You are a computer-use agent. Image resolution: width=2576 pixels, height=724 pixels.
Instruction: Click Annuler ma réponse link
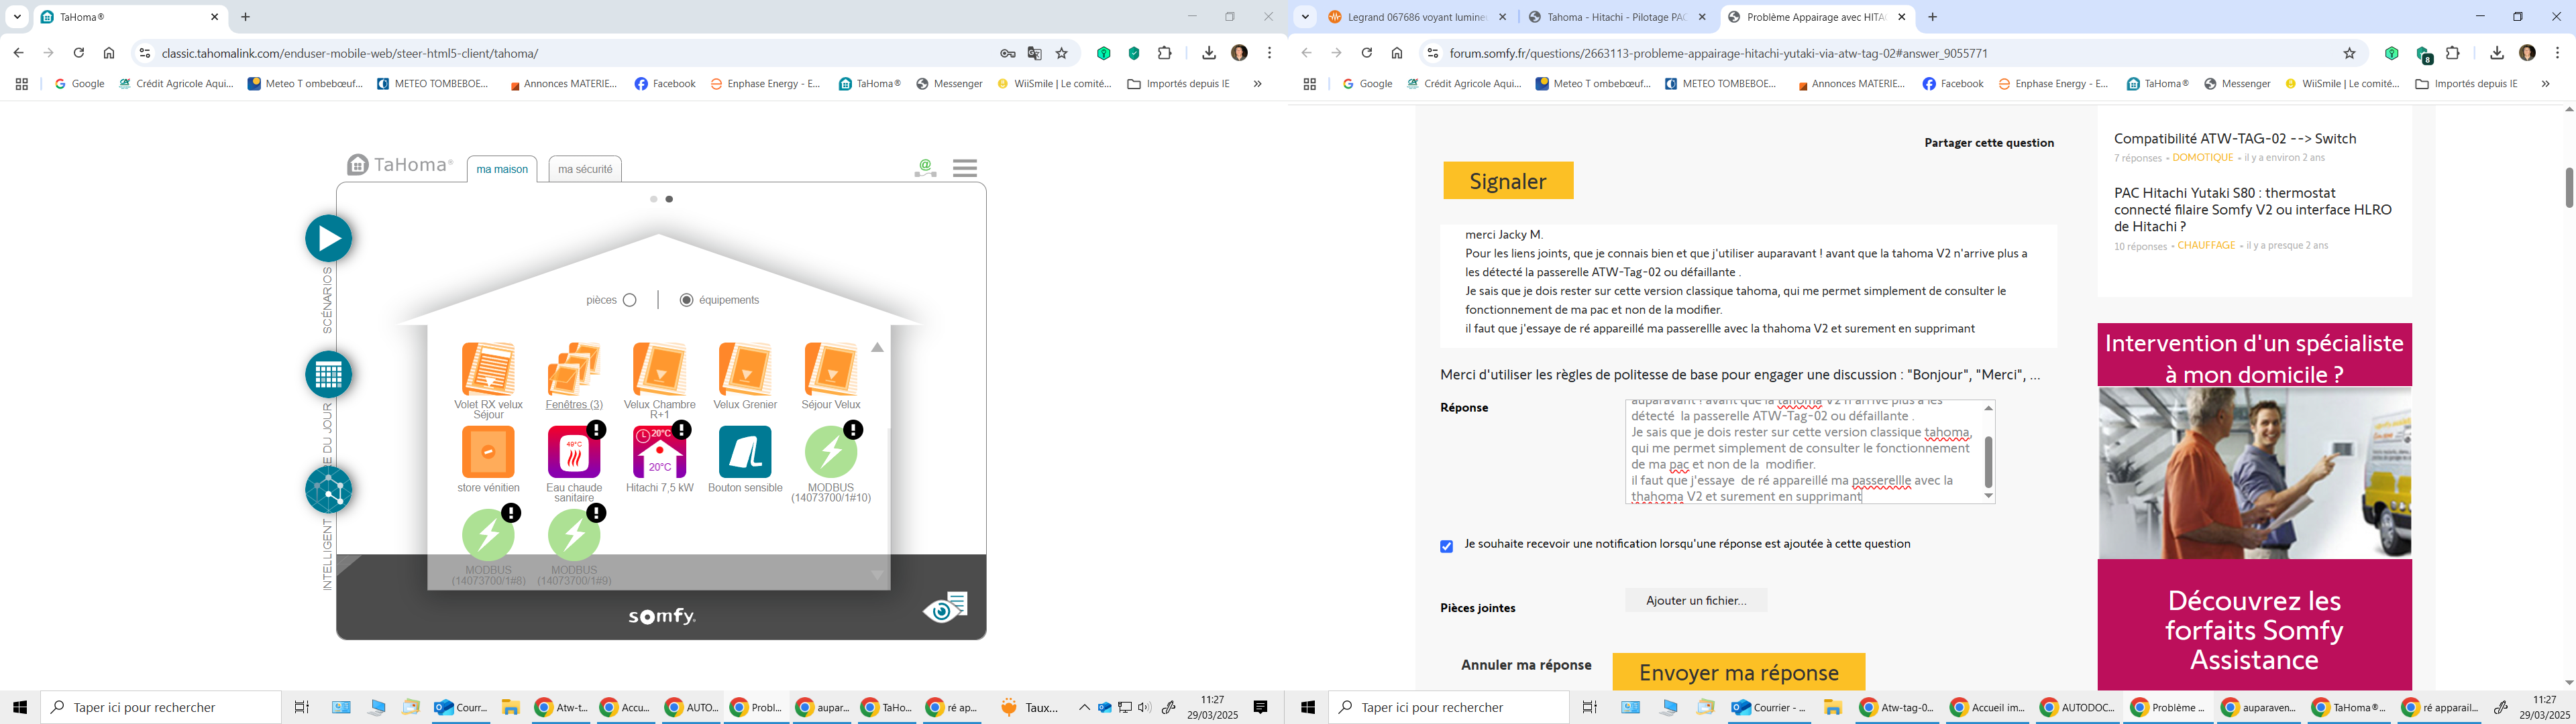coord(1526,665)
